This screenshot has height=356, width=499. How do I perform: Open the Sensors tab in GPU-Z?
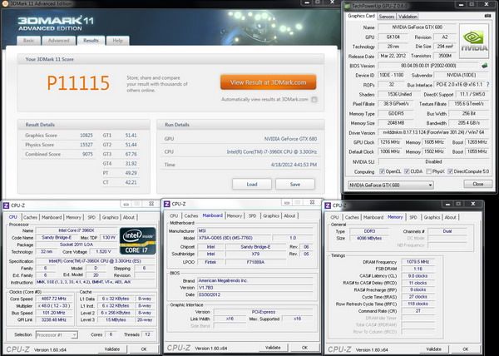[387, 17]
